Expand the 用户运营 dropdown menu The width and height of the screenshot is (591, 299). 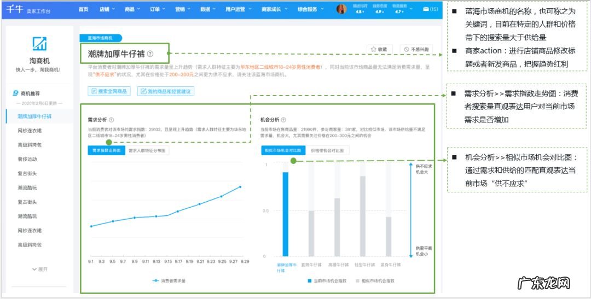238,9
